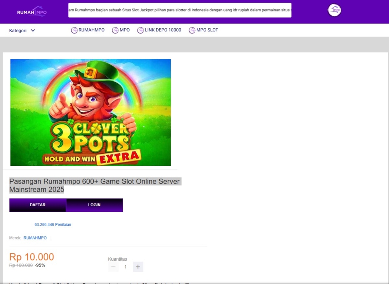Increase quantity with the plus button
Viewport: 389px width, 284px height.
138,267
